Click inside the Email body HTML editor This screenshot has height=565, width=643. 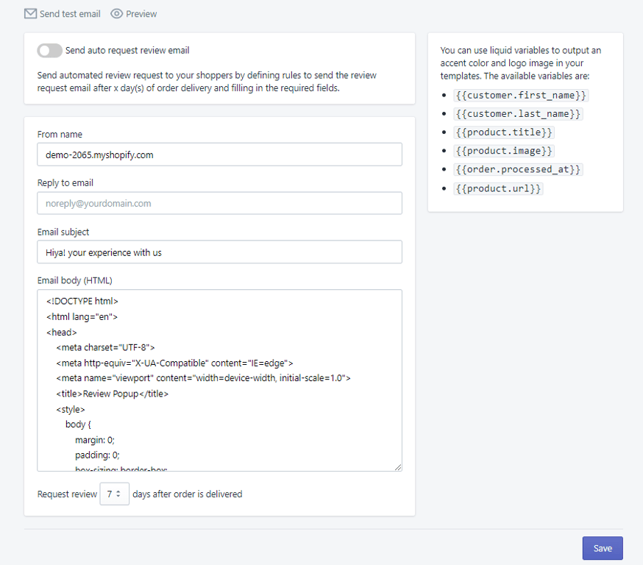click(x=219, y=380)
